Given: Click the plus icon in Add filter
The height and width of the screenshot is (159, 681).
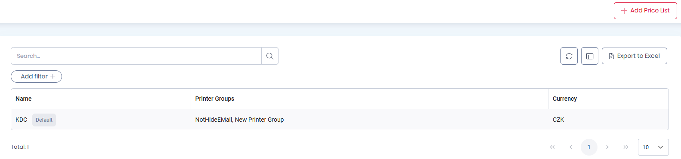Looking at the screenshot, I should 53,76.
